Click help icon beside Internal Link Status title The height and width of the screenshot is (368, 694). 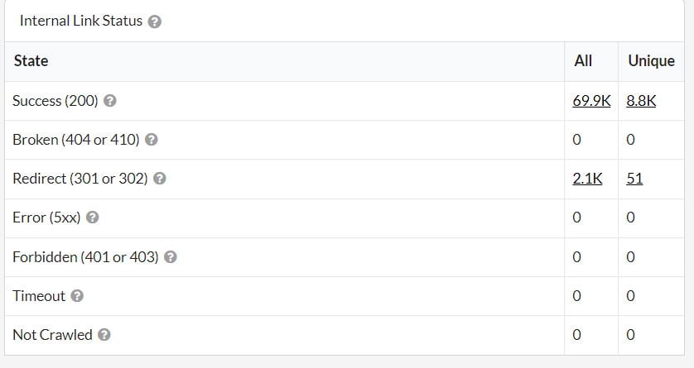coord(154,22)
